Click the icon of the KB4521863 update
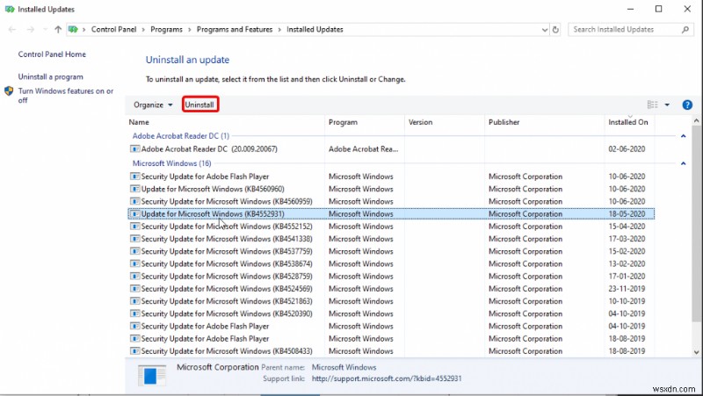 click(134, 301)
